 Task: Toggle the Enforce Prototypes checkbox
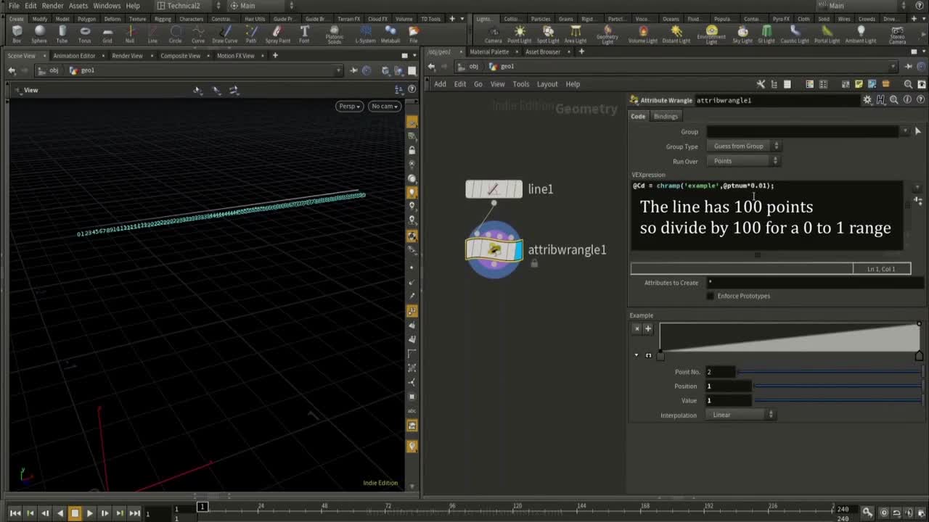[710, 296]
